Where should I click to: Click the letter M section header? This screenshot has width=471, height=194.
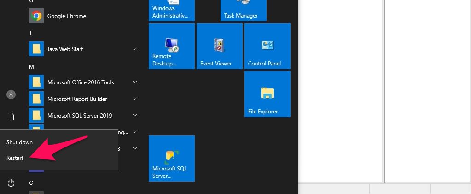point(31,67)
